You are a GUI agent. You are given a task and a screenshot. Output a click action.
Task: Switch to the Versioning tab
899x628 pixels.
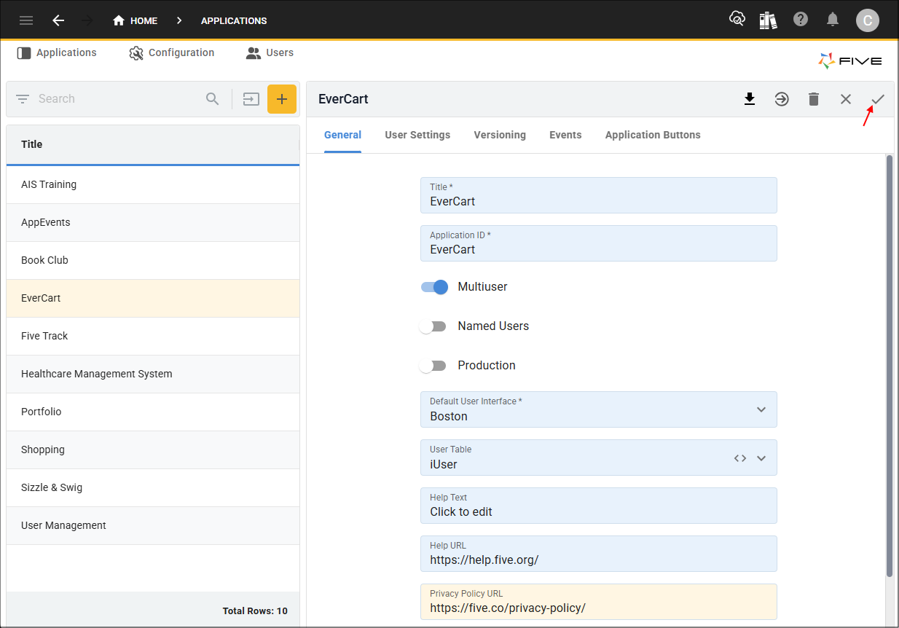pos(500,135)
